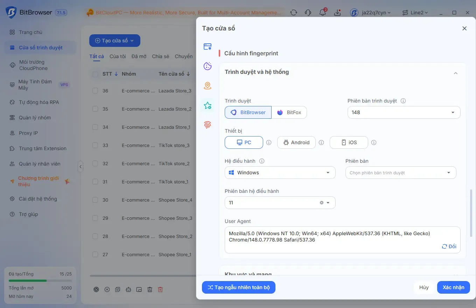The height and width of the screenshot is (308, 476).
Task: Check the row 30 Shopee Store_4 checkbox
Action: click(x=95, y=200)
